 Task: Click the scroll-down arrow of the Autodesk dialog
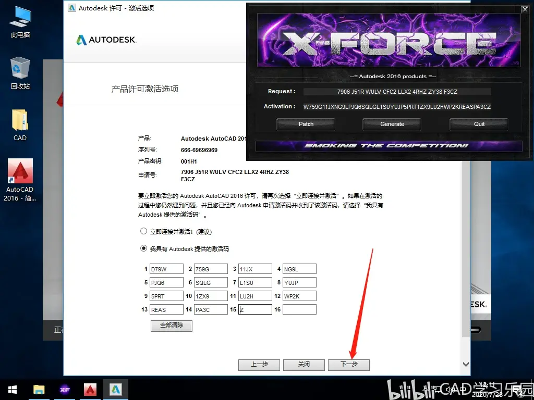tap(466, 364)
